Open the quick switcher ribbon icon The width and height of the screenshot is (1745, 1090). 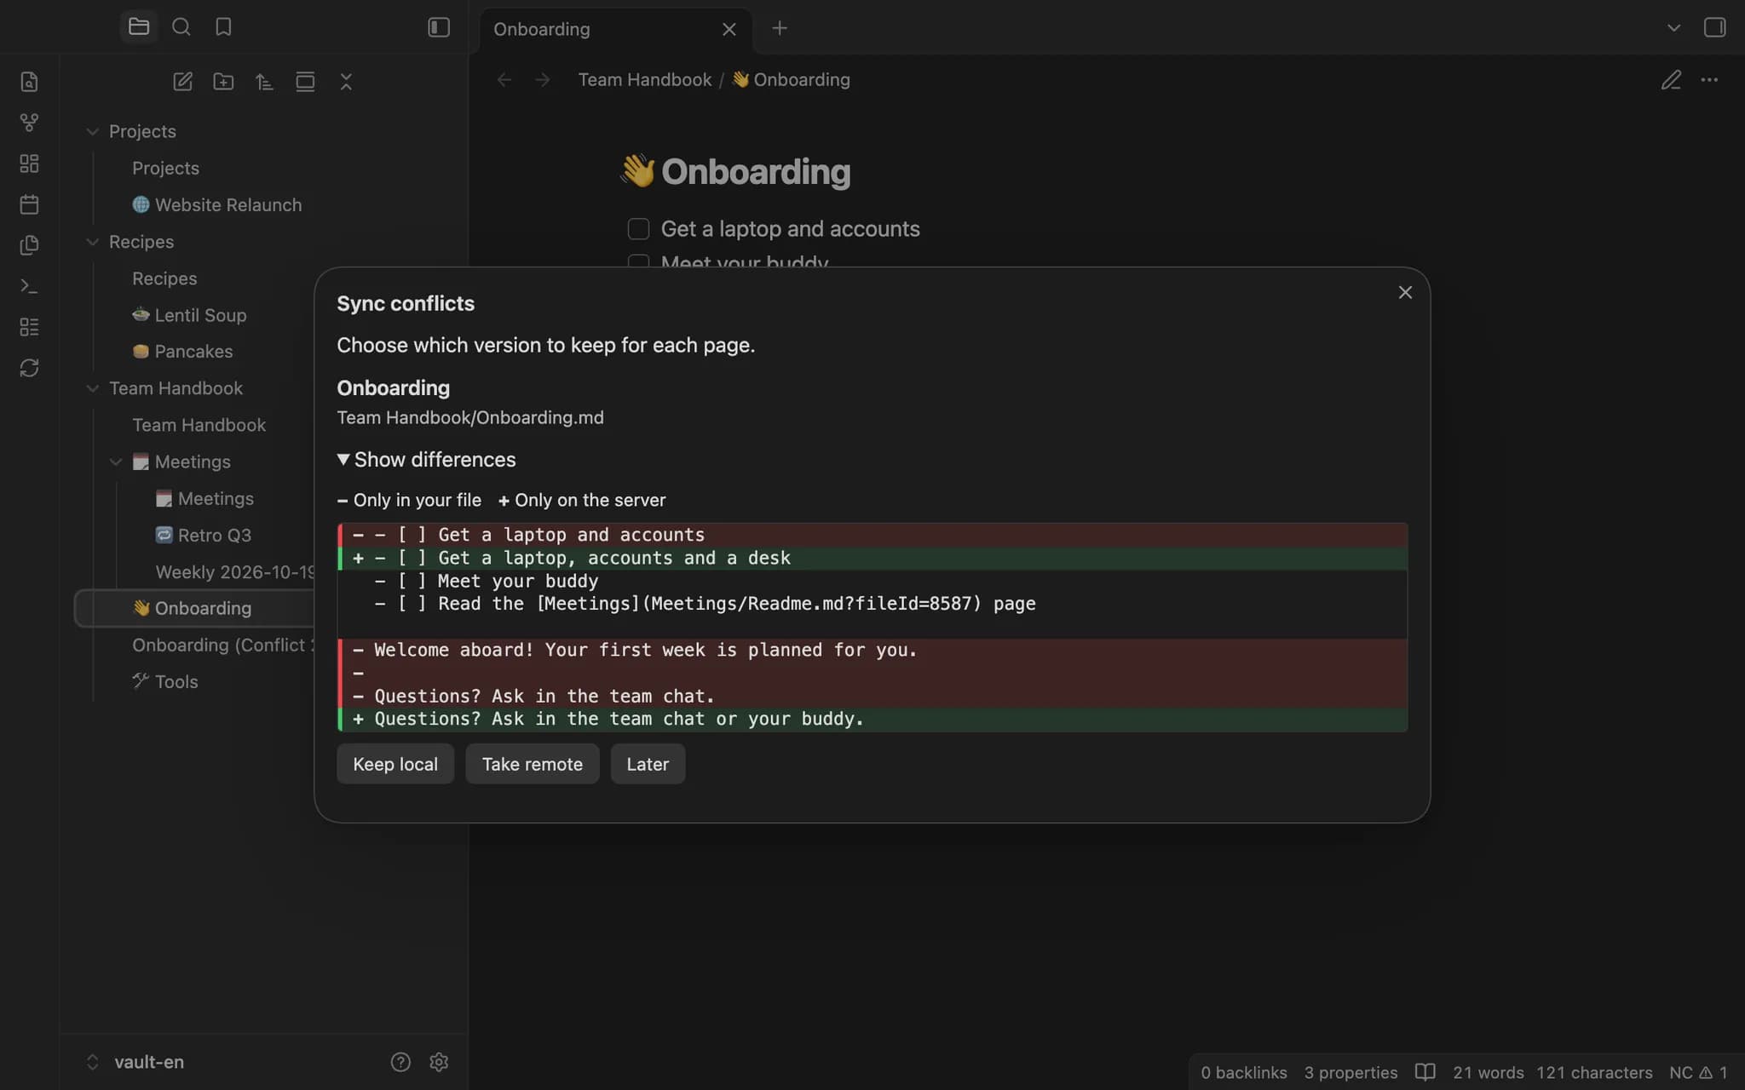pos(29,82)
